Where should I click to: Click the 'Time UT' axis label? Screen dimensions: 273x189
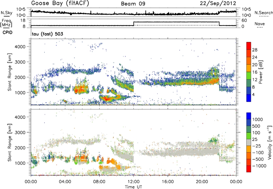click(x=133, y=187)
